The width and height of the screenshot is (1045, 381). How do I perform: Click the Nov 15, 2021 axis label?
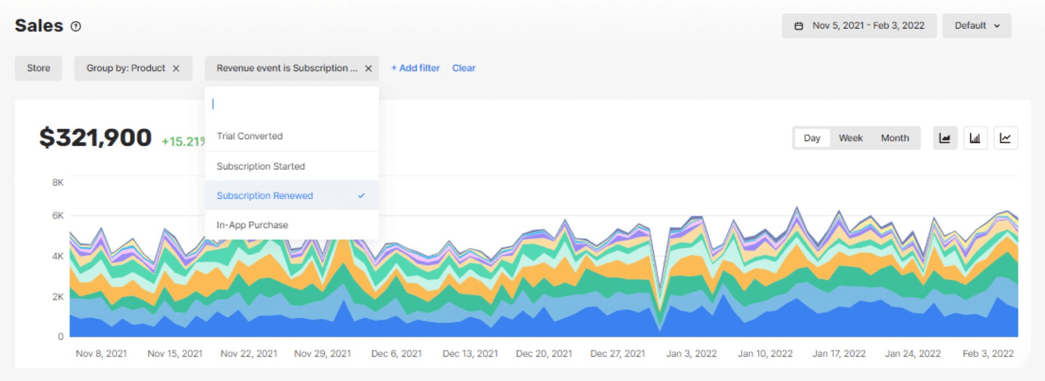(175, 354)
